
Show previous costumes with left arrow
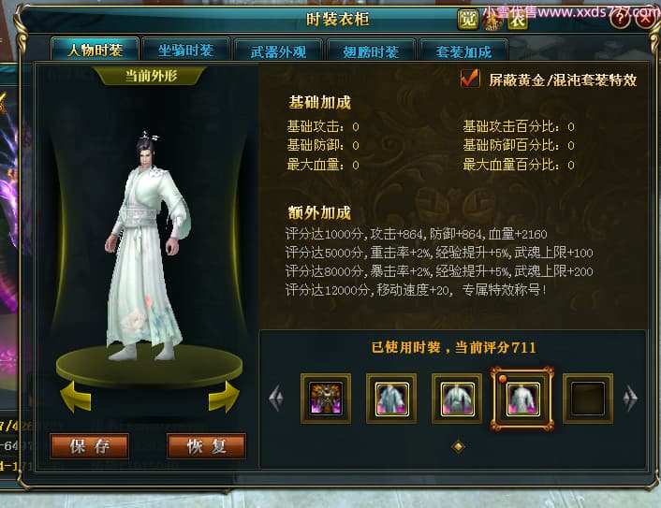tap(276, 398)
